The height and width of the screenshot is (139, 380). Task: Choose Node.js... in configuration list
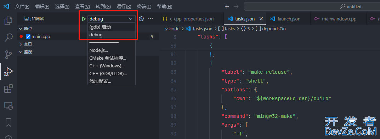112,50
